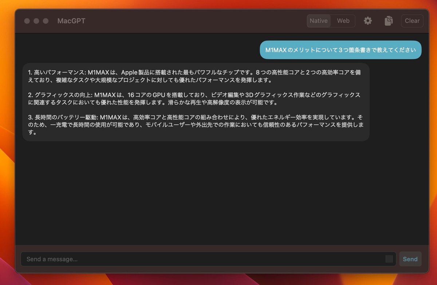Zoom the MacGPT window using the third traffic light
This screenshot has height=285, width=437.
pyautogui.click(x=46, y=21)
